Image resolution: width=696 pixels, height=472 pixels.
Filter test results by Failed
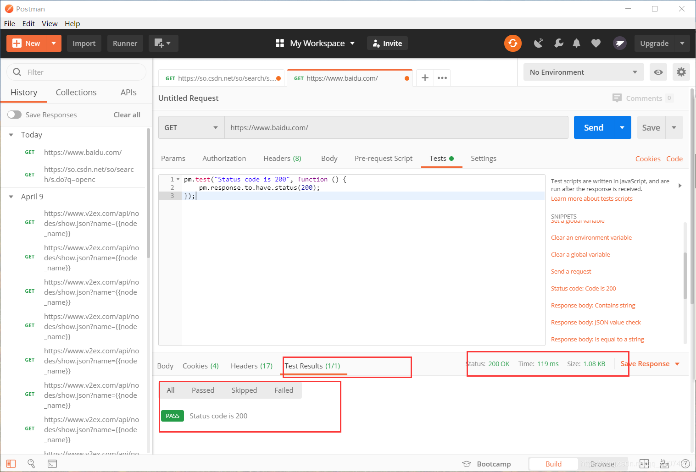point(284,390)
